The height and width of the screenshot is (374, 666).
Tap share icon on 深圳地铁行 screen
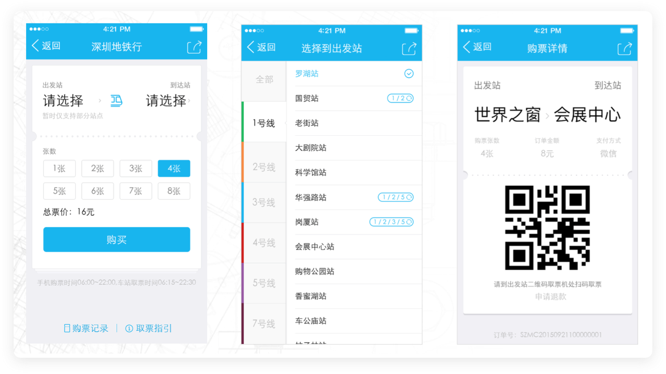(194, 47)
